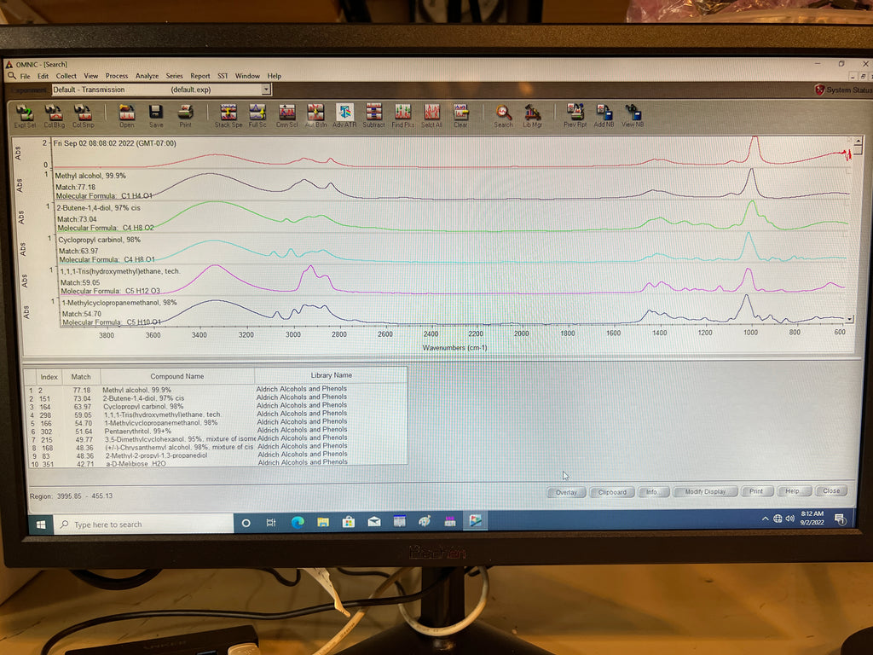Open the Expt Set toolbar icon
The image size is (873, 655).
(x=25, y=116)
